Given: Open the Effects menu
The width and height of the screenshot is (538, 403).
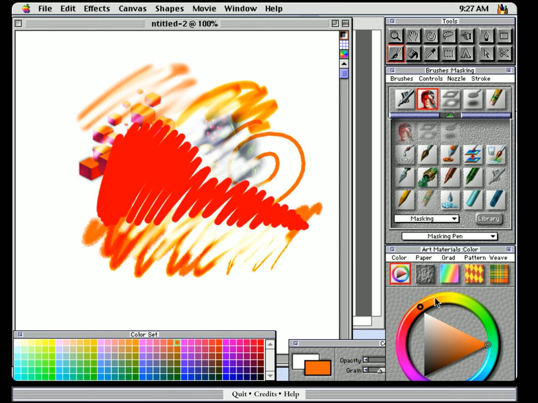Looking at the screenshot, I should [x=97, y=8].
